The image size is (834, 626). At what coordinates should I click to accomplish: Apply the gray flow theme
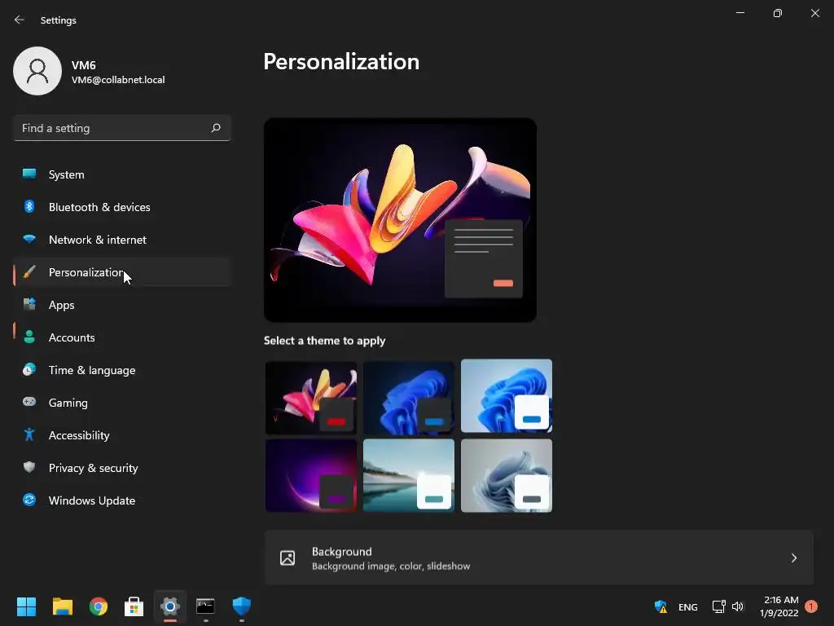(x=507, y=476)
